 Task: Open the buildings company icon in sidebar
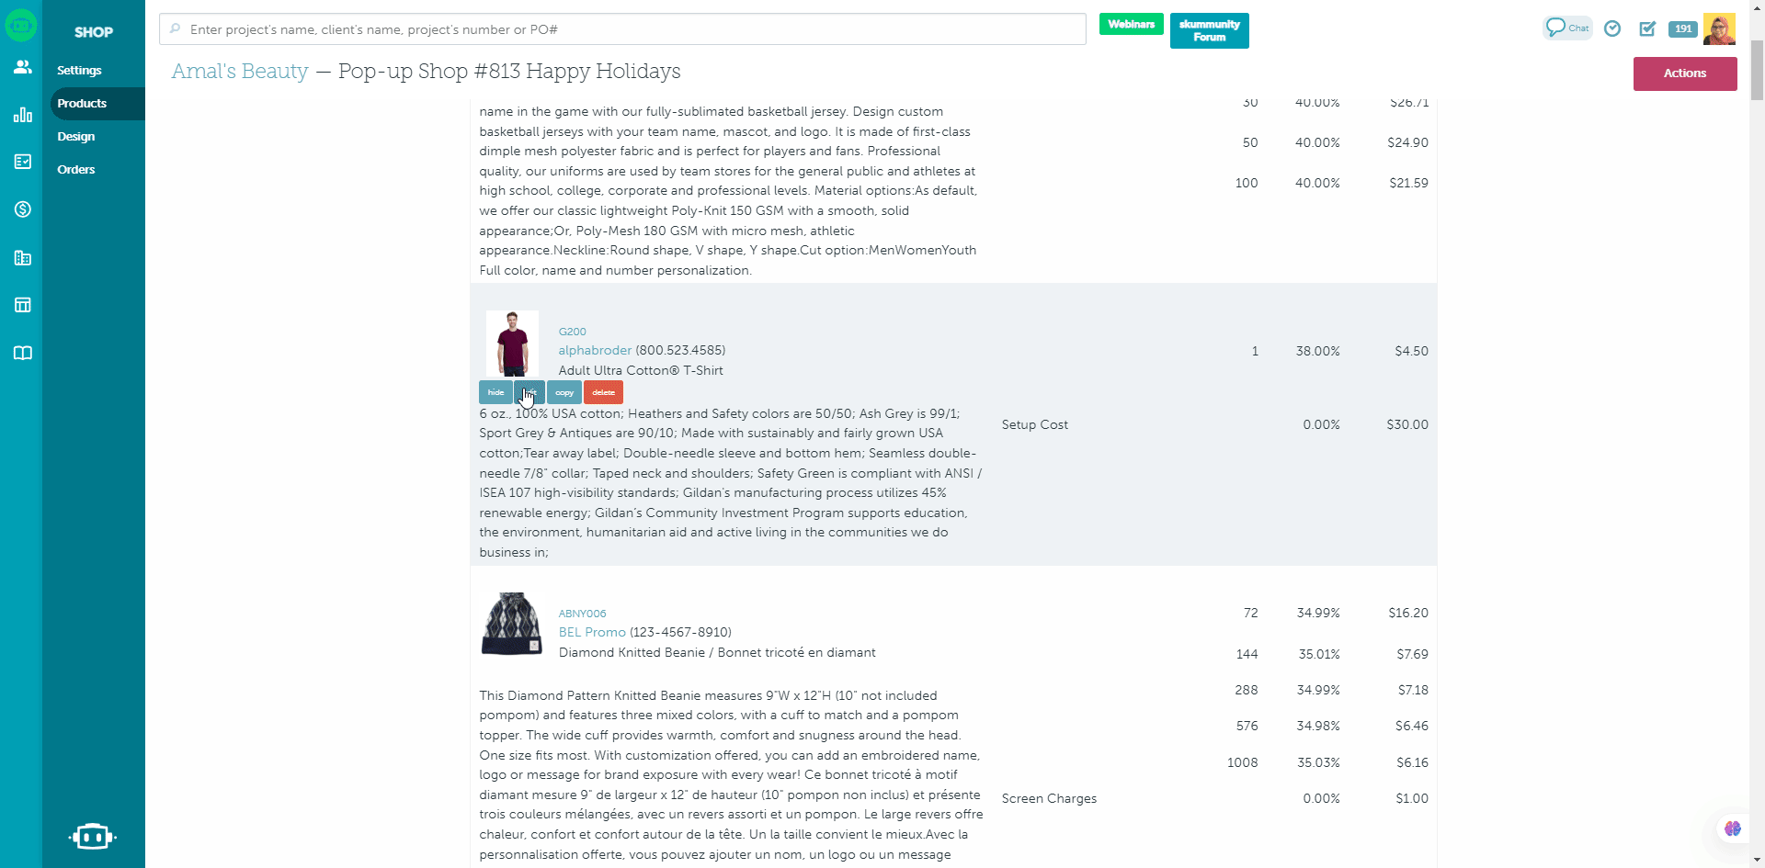[x=23, y=258]
